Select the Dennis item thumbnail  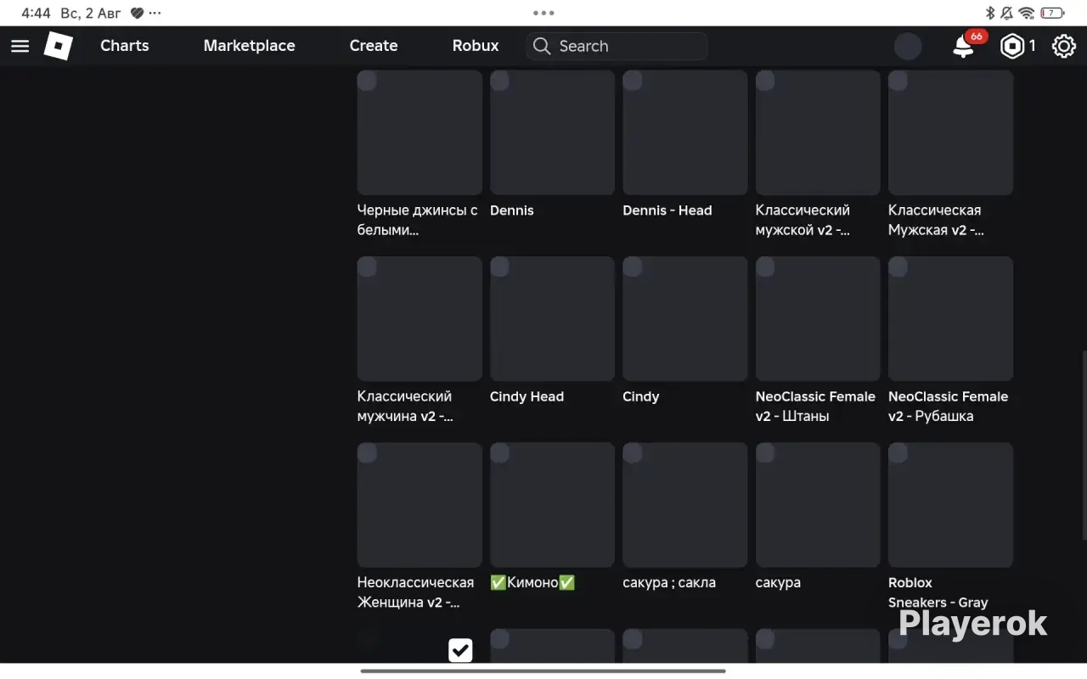[x=552, y=132]
